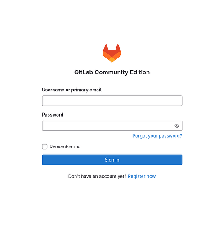Submit the login form with the blue Sign in button
Screen dimensions: 223x225
coord(112,160)
